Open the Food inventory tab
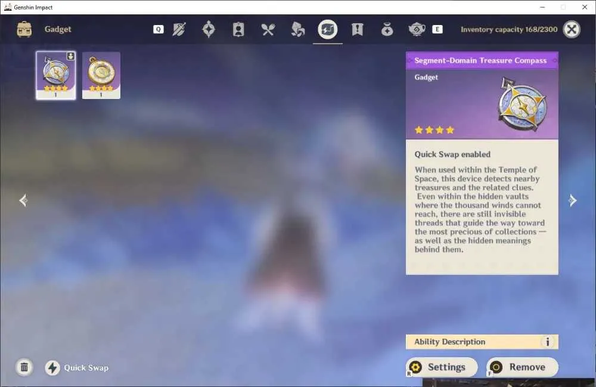Image resolution: width=596 pixels, height=387 pixels. 268,29
